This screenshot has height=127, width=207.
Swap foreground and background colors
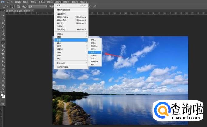[4, 92]
